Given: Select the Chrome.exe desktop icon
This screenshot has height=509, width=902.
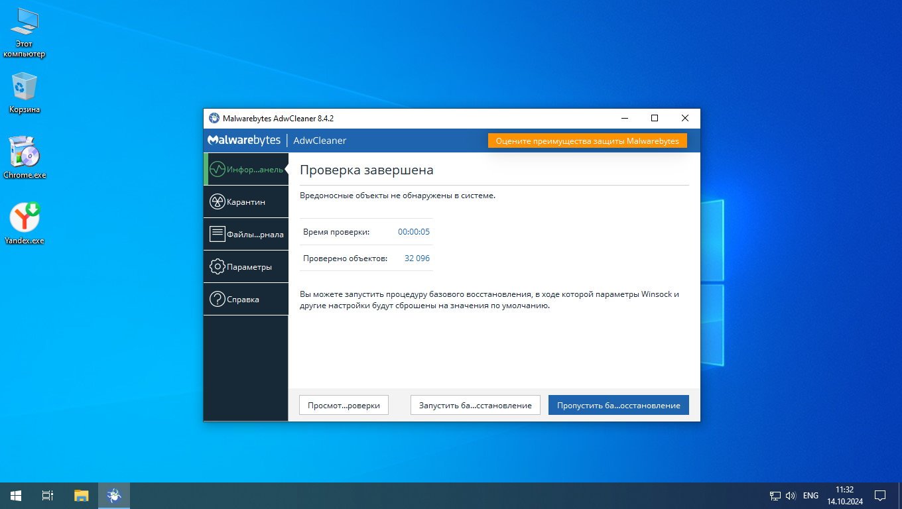Looking at the screenshot, I should pos(25,158).
